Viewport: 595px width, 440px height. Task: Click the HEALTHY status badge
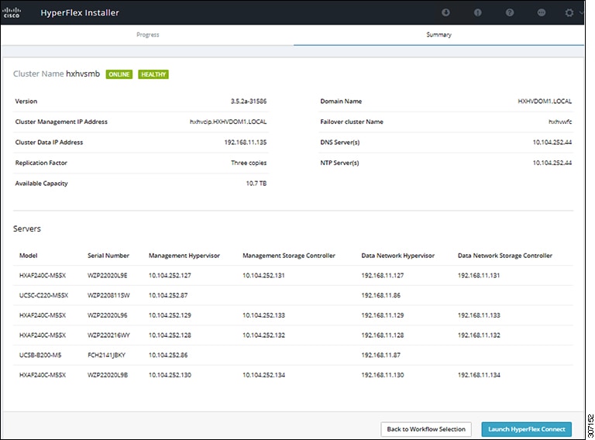click(x=153, y=74)
